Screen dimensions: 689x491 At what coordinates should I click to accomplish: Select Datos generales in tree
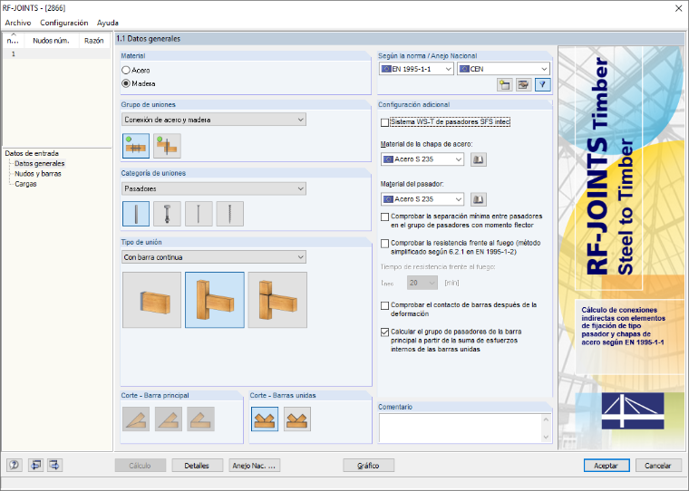[40, 163]
